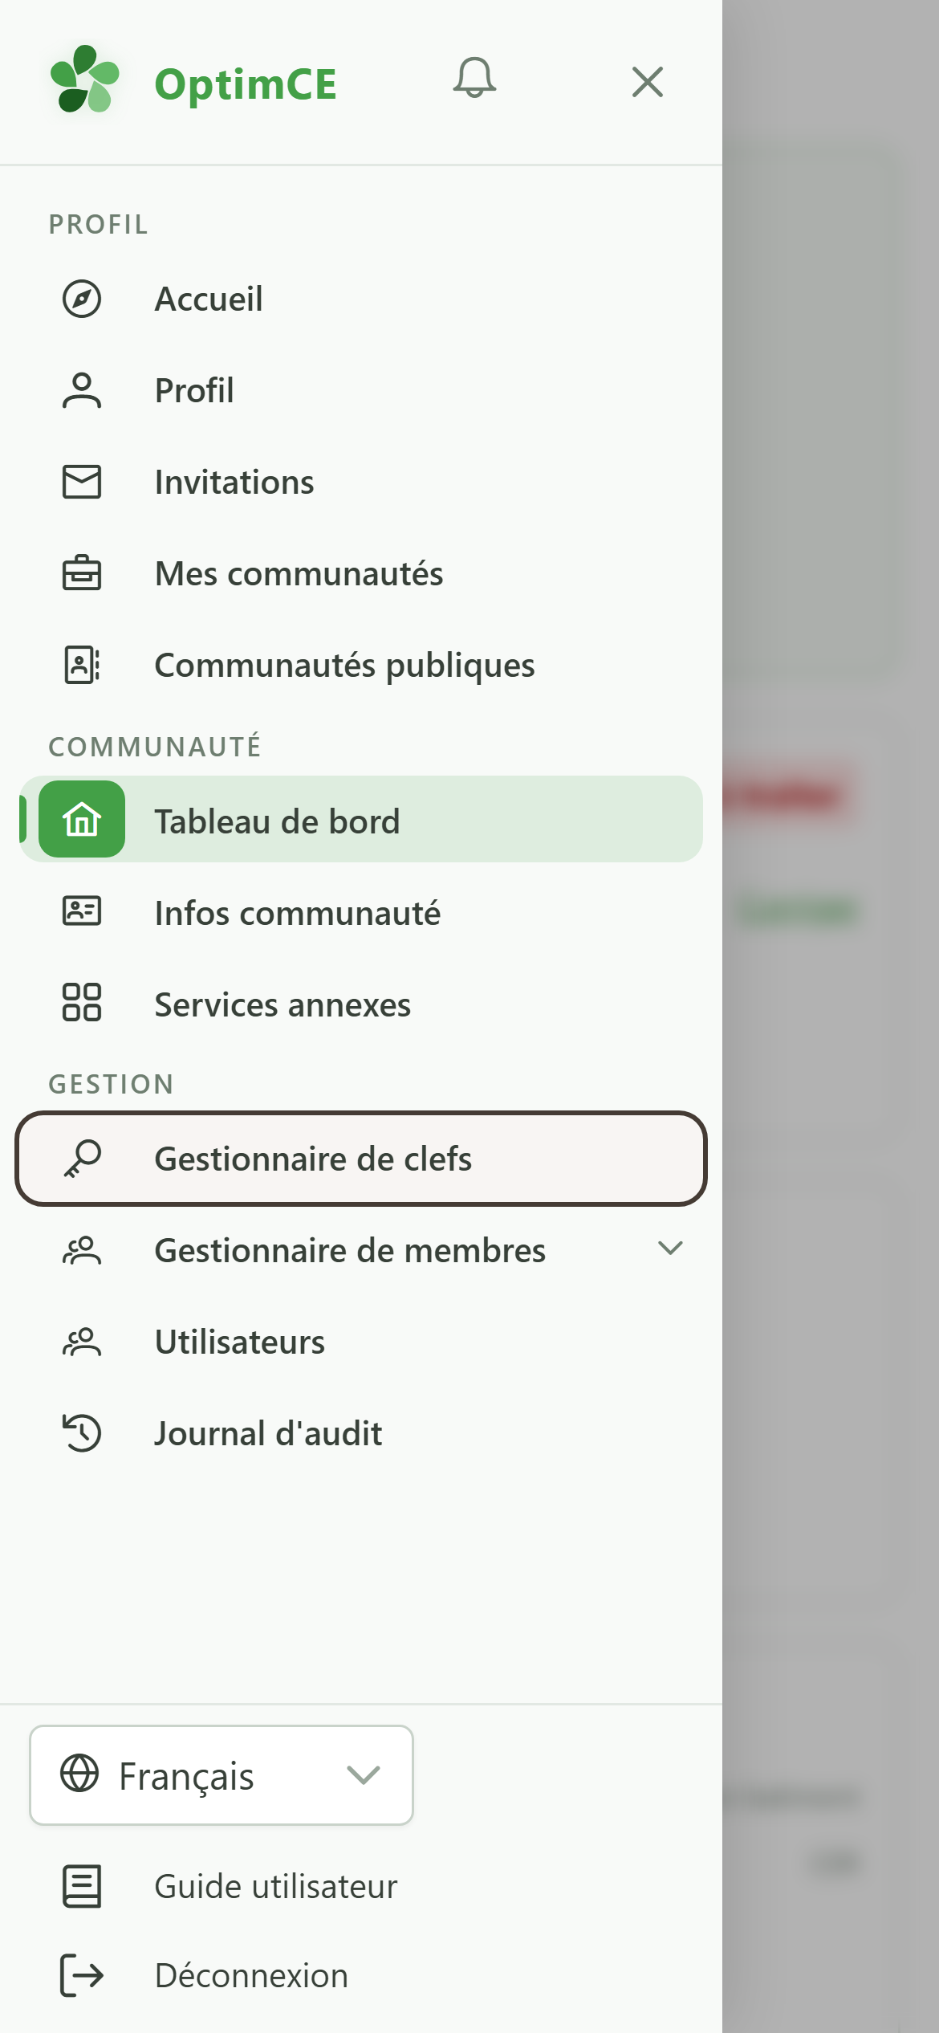The width and height of the screenshot is (939, 2033).
Task: Click the history icon for Journal d'audit
Action: point(82,1433)
